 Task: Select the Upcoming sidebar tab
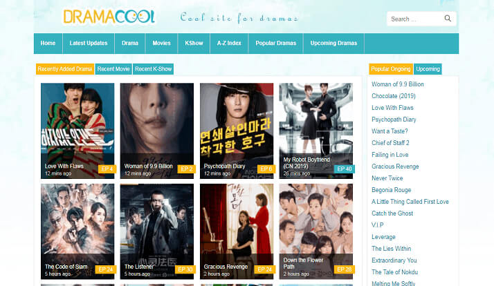[x=428, y=69]
